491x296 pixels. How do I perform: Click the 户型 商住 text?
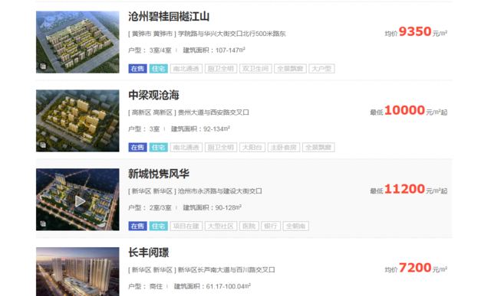pos(145,286)
